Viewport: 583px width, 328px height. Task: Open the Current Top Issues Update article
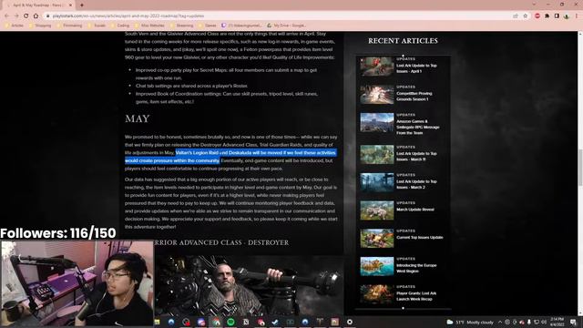click(x=419, y=237)
